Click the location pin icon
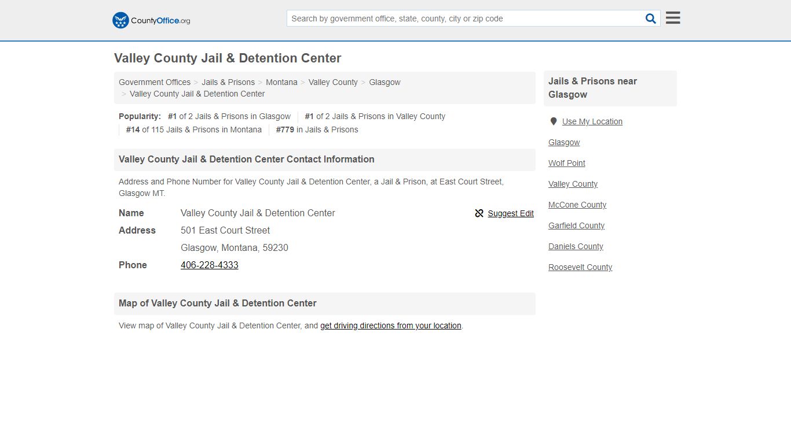 point(554,121)
